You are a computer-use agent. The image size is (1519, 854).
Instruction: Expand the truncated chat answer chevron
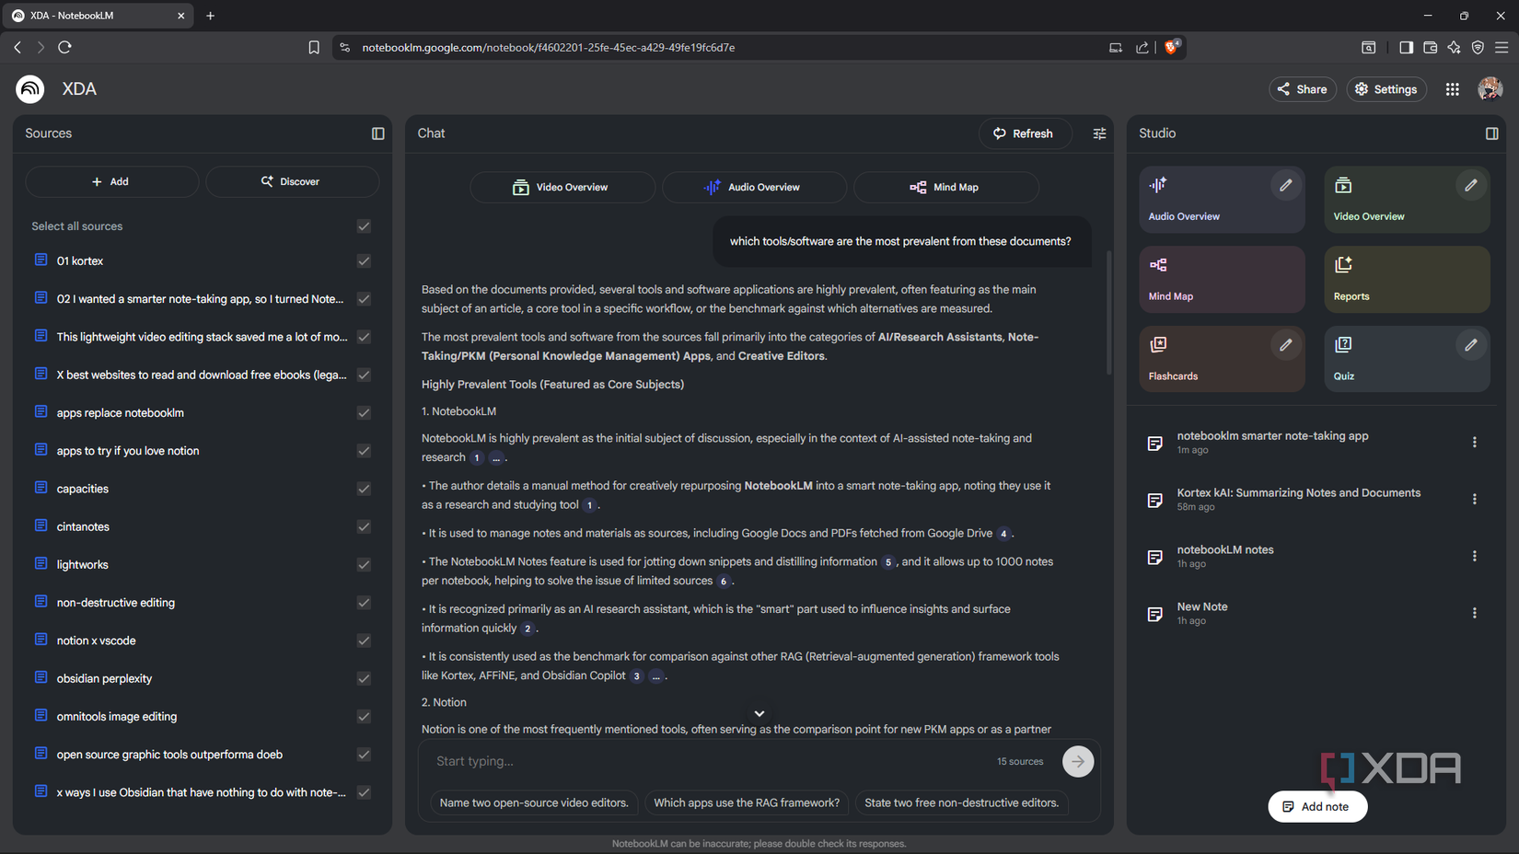tap(759, 712)
